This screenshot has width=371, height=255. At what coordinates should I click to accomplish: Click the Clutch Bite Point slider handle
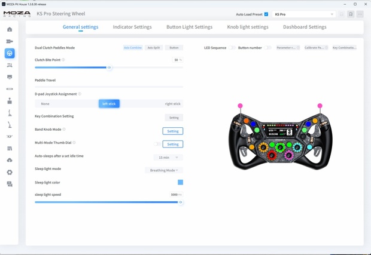tap(109, 67)
